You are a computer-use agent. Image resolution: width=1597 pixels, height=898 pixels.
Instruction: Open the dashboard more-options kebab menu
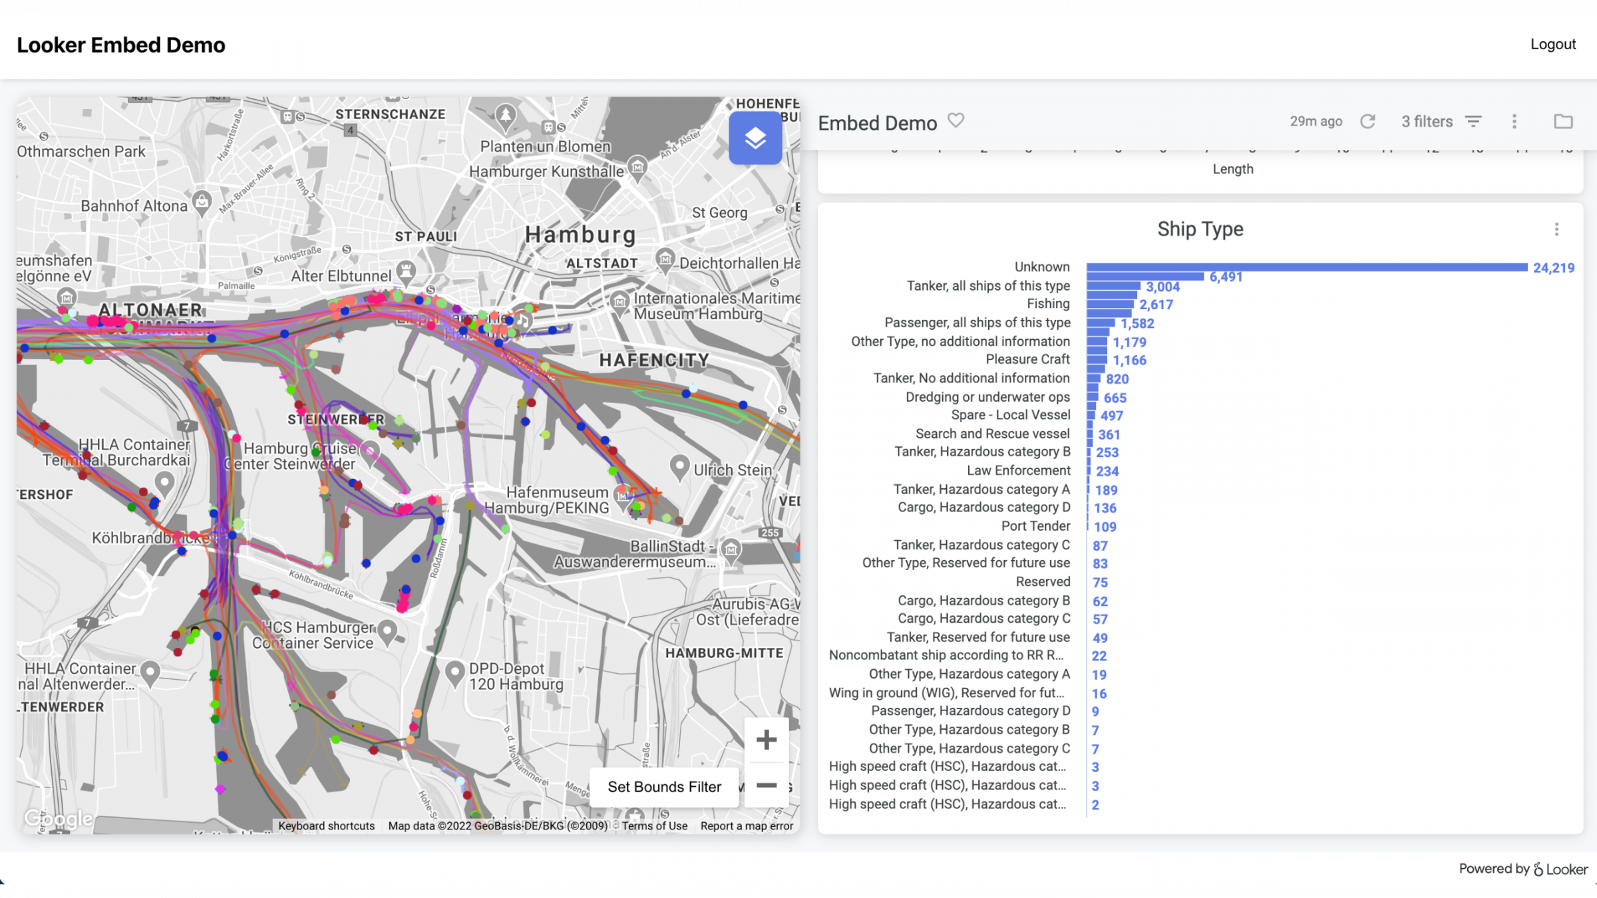(1514, 121)
